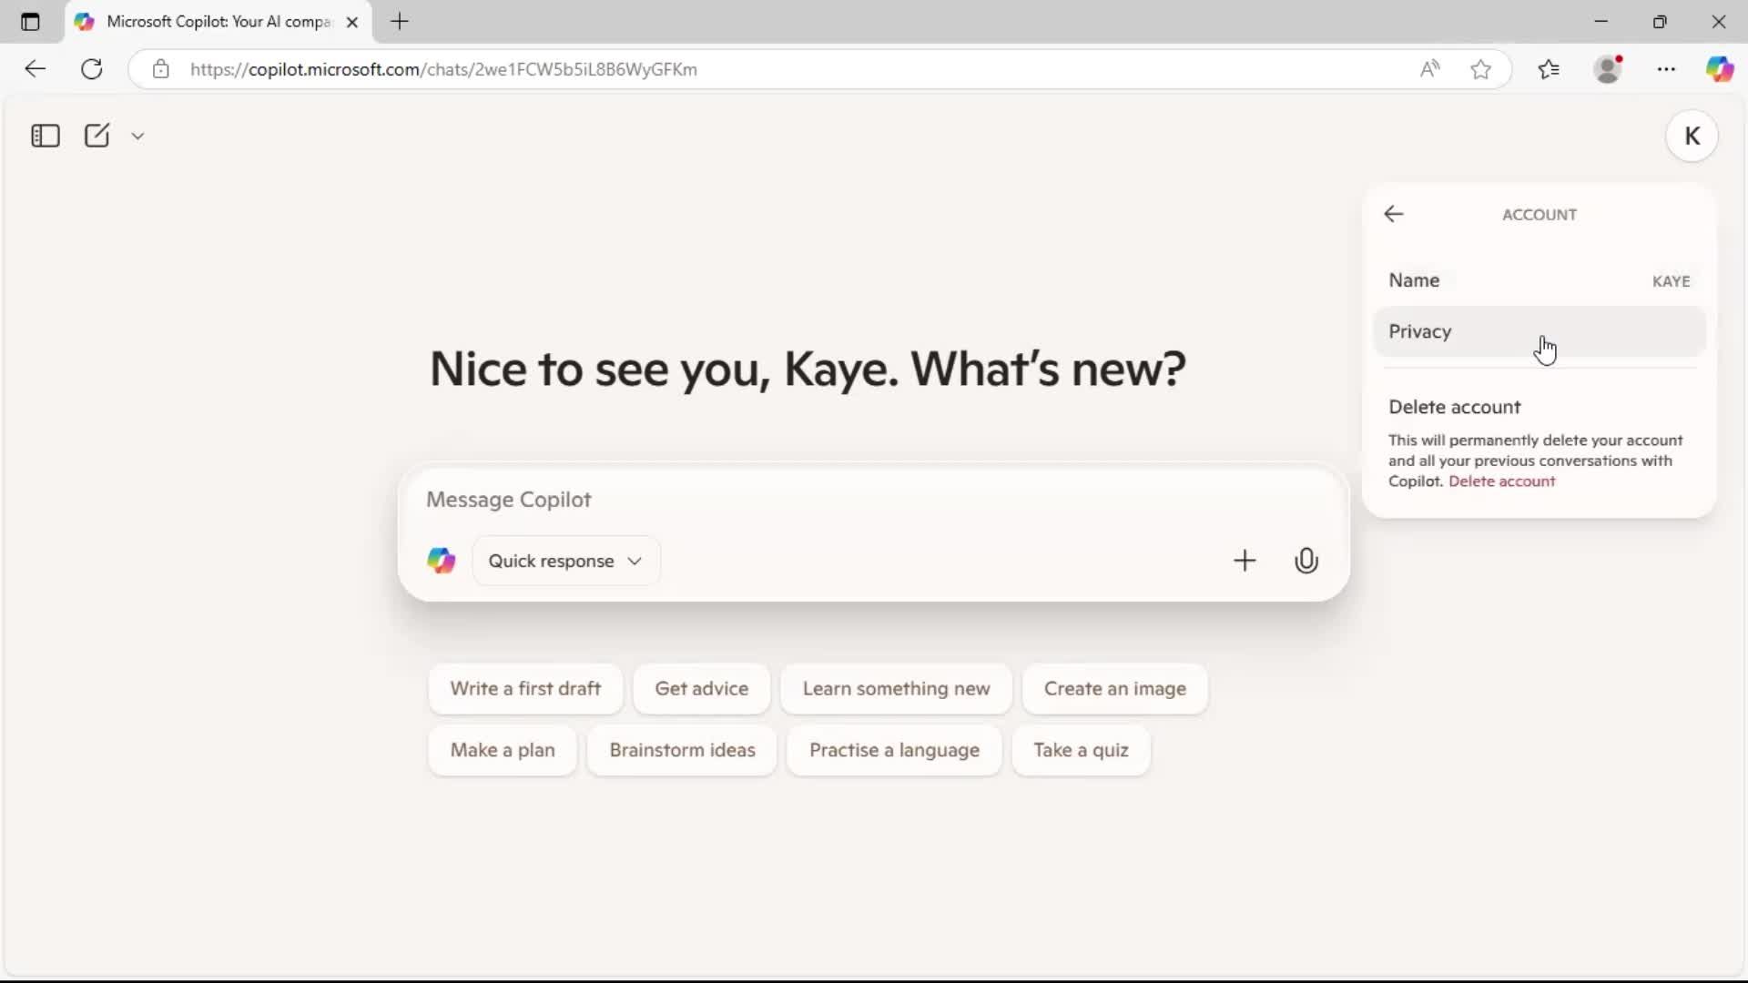Choose Create an image suggestion
The height and width of the screenshot is (983, 1748).
1114,689
